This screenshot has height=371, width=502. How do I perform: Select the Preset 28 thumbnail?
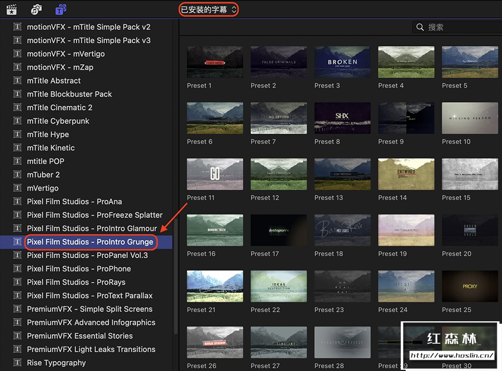click(x=342, y=342)
